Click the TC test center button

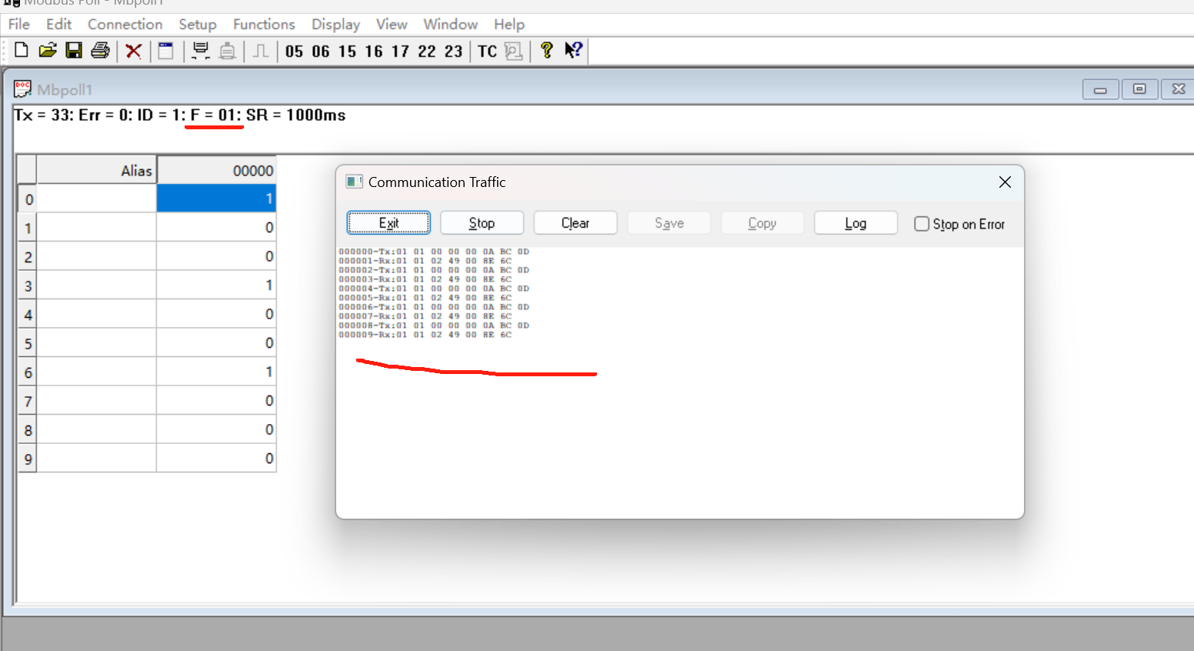[487, 52]
